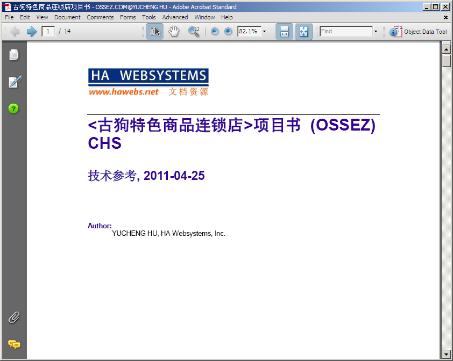Open the Advanced menu

175,17
